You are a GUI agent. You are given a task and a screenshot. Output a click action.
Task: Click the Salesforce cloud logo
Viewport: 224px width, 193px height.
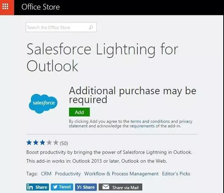(x=44, y=102)
